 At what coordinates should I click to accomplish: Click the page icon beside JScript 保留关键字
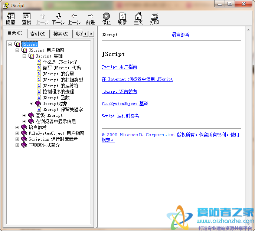39,109
